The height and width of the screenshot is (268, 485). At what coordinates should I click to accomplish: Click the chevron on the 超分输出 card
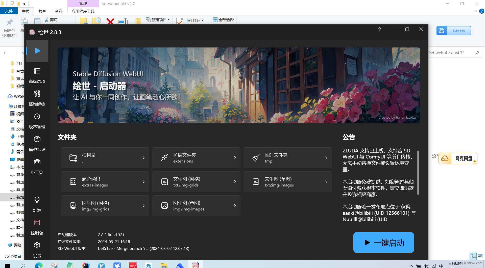(143, 182)
